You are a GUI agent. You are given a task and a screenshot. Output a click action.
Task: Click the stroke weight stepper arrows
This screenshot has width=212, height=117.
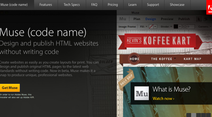point(185,27)
